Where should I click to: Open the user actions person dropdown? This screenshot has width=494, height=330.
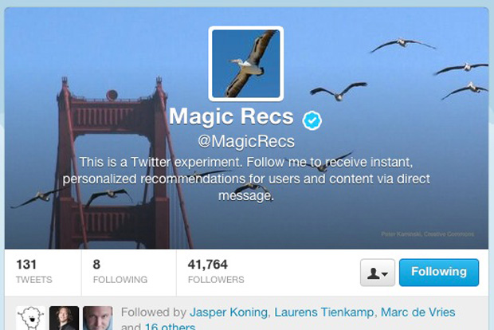click(x=378, y=273)
